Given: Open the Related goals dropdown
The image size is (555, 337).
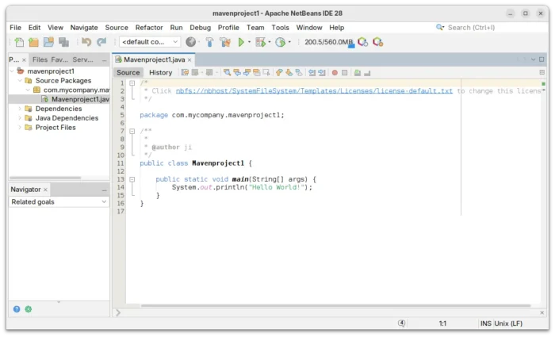Looking at the screenshot, I should tap(59, 202).
